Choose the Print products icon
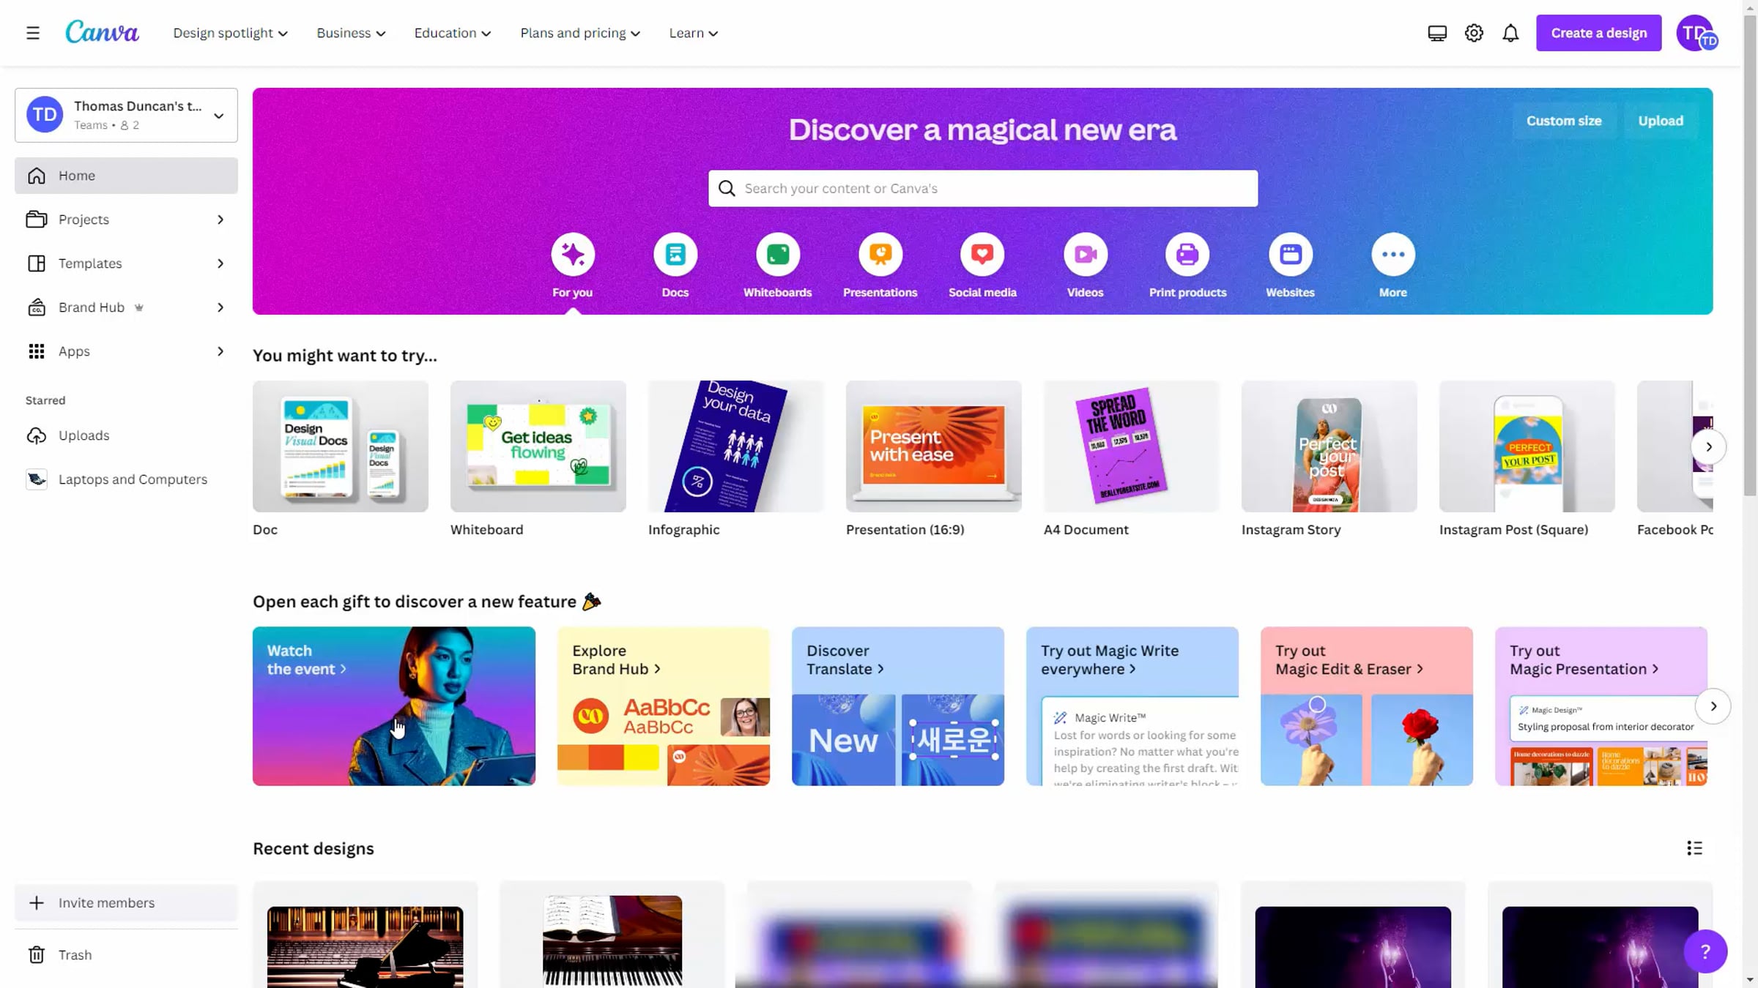This screenshot has width=1758, height=988. (x=1187, y=255)
